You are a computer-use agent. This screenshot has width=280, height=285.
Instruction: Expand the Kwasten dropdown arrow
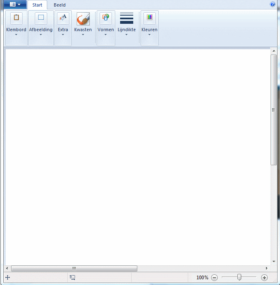point(83,35)
